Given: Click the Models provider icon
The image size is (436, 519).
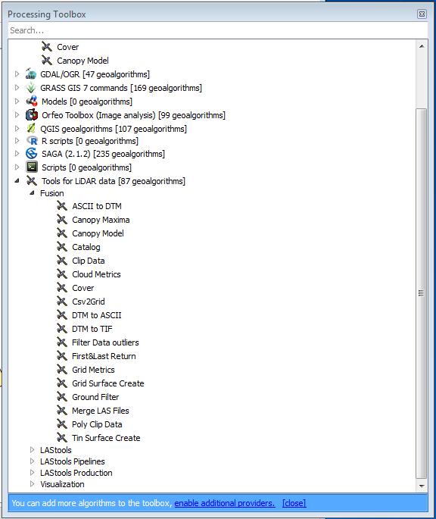Looking at the screenshot, I should [x=32, y=102].
